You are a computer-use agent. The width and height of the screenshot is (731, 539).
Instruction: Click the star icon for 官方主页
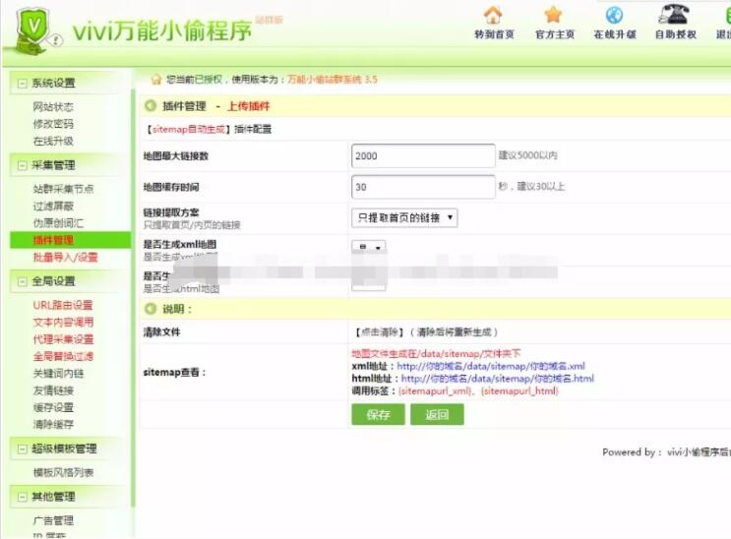[x=553, y=16]
